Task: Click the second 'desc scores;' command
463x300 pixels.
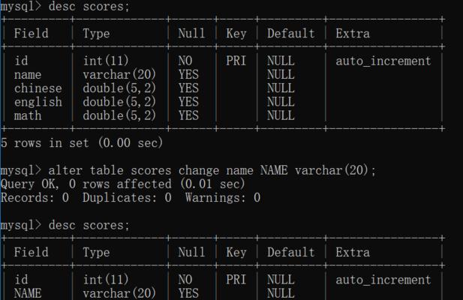Action: pyautogui.click(x=89, y=225)
